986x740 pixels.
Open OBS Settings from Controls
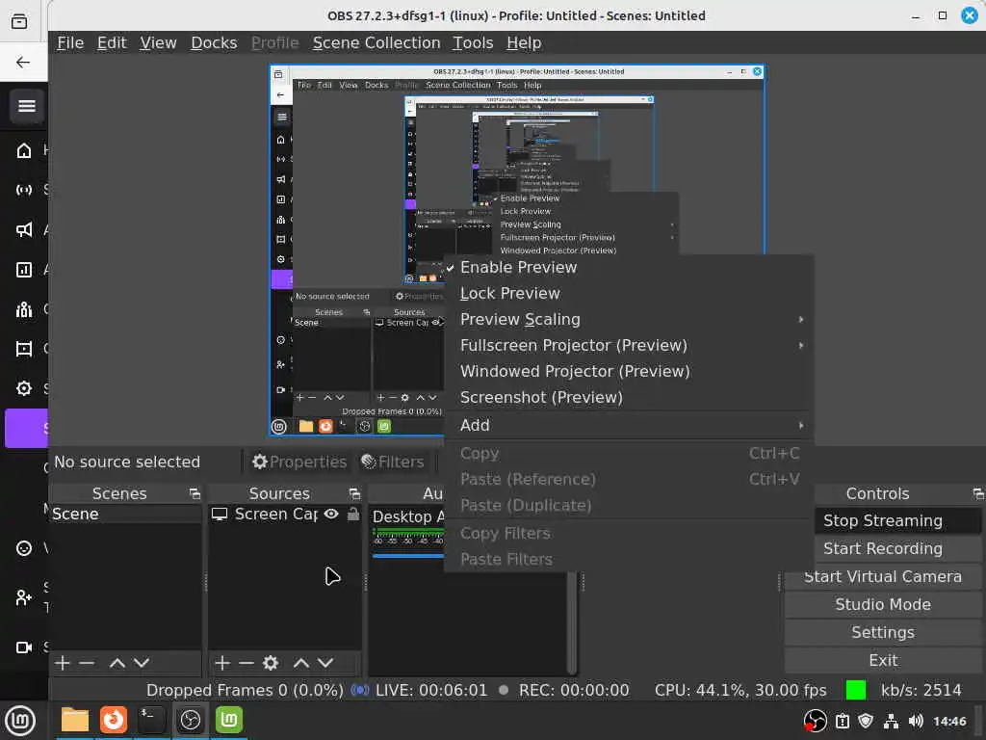(883, 632)
